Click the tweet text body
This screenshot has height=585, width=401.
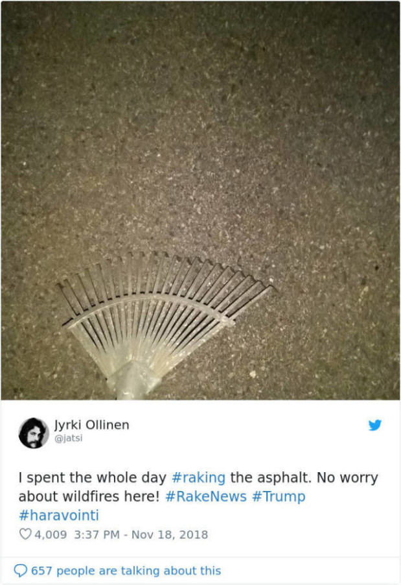click(x=199, y=496)
